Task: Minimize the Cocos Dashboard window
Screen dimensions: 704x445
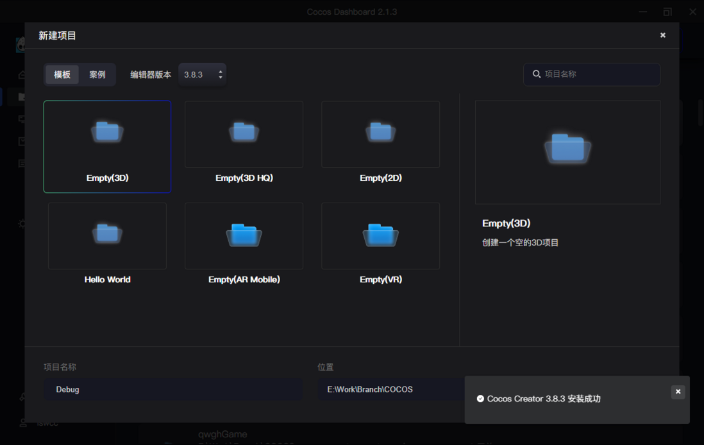Action: (x=643, y=12)
